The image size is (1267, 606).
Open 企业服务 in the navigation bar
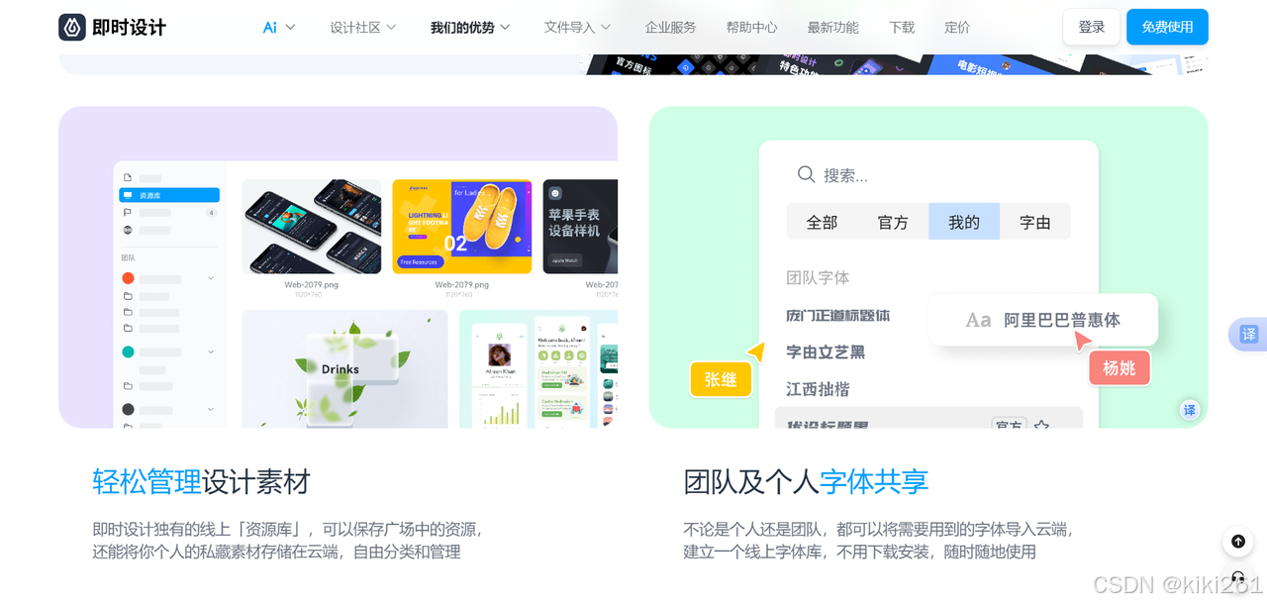click(x=670, y=28)
